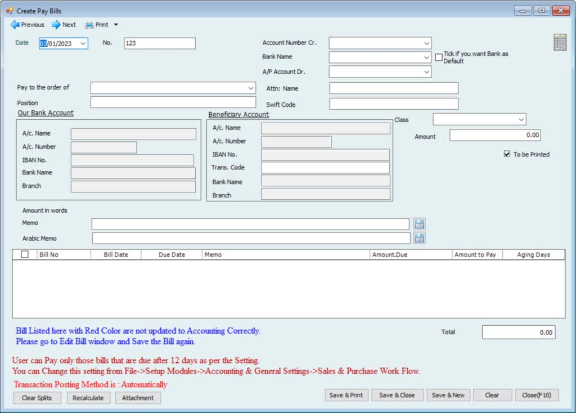Uncheck the To be Printed checkbox
The image size is (576, 413).
coord(507,154)
